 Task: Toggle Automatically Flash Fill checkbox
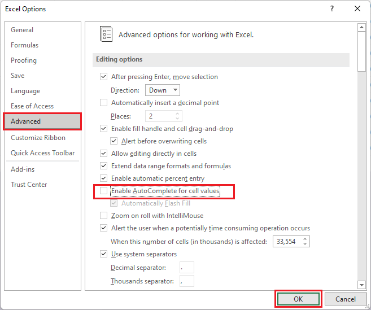point(114,203)
